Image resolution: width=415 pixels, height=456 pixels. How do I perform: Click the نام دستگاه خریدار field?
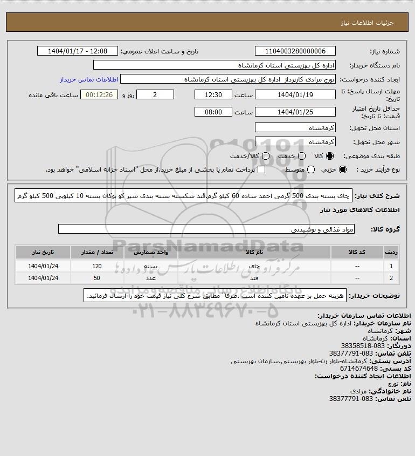pos(215,65)
